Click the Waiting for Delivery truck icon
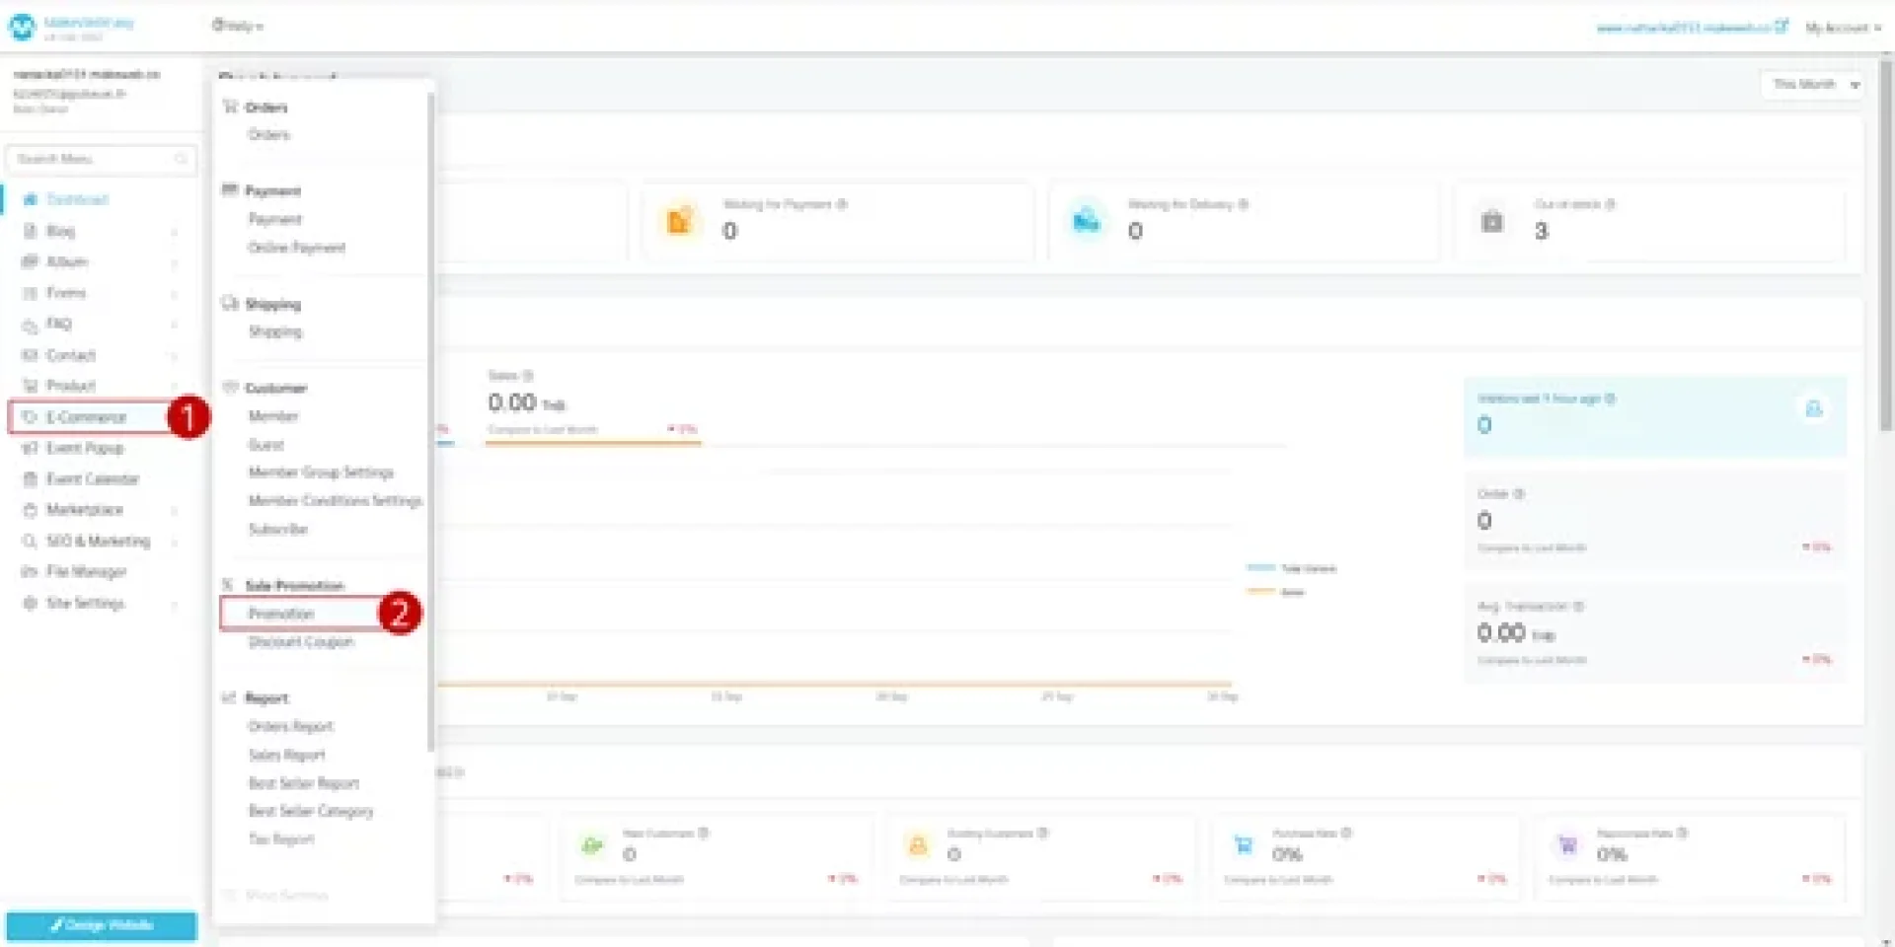Viewport: 1895px width, 947px height. pos(1086,221)
